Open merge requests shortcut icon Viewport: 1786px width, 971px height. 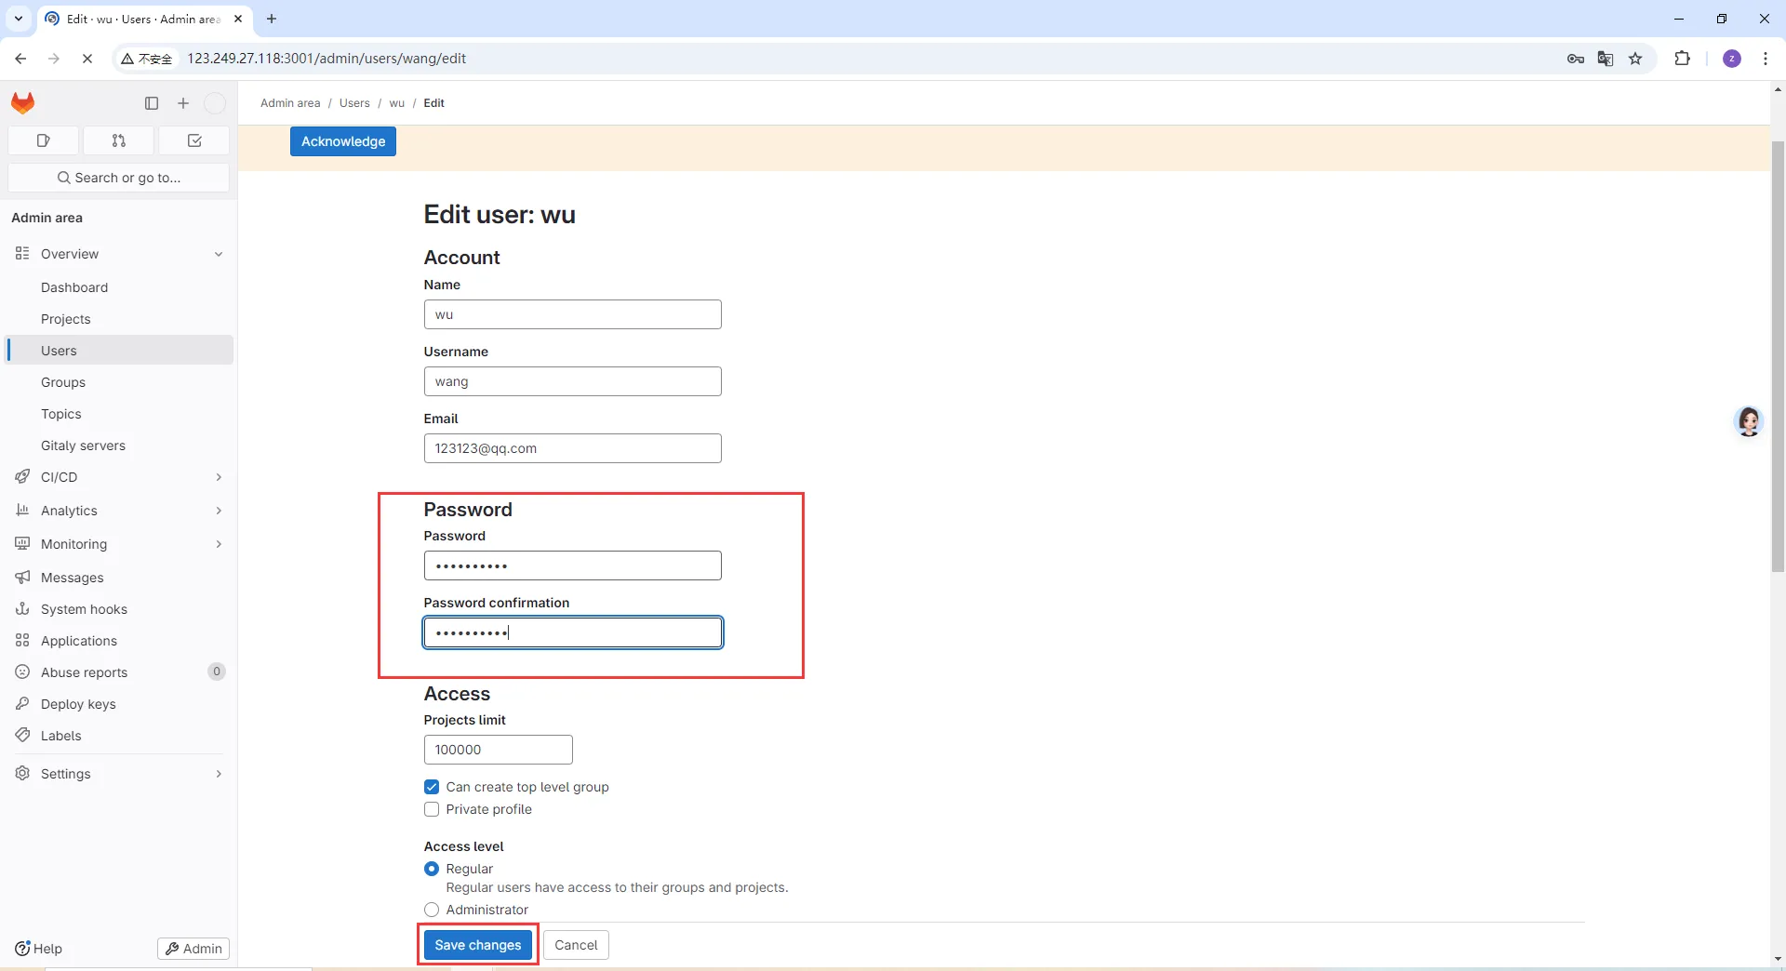pos(118,140)
